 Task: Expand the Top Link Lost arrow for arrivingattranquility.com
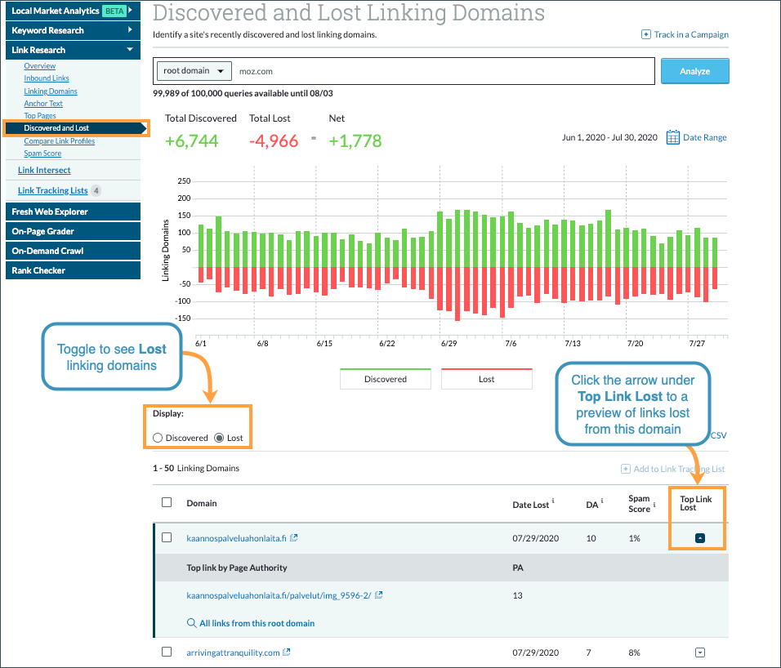699,652
